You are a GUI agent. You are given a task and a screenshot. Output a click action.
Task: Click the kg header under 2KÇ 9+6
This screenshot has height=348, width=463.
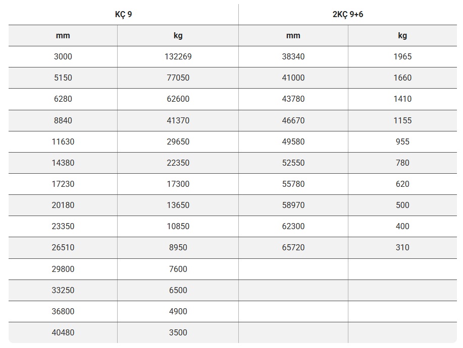pos(402,35)
